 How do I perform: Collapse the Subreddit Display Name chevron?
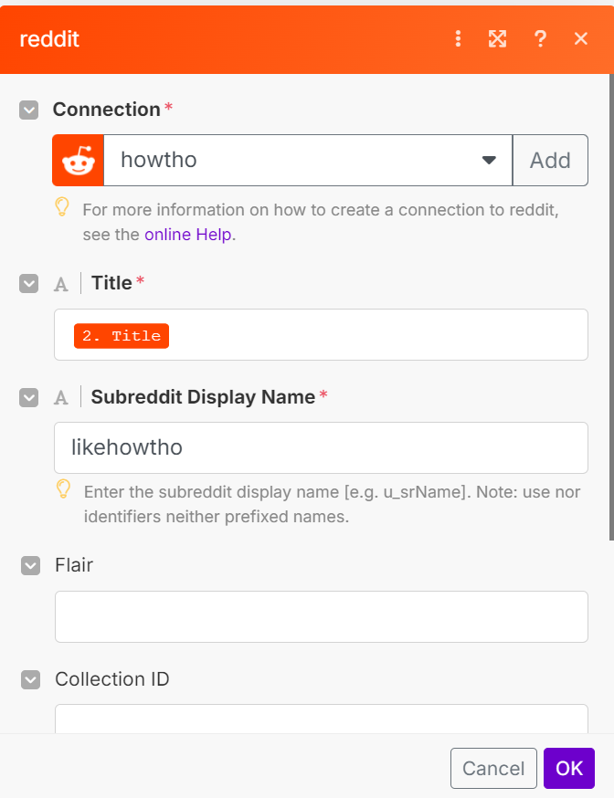29,397
